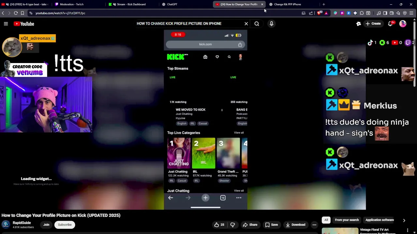This screenshot has height=234, width=417.
Task: Open the more actions ellipsis under video
Action: (314, 225)
